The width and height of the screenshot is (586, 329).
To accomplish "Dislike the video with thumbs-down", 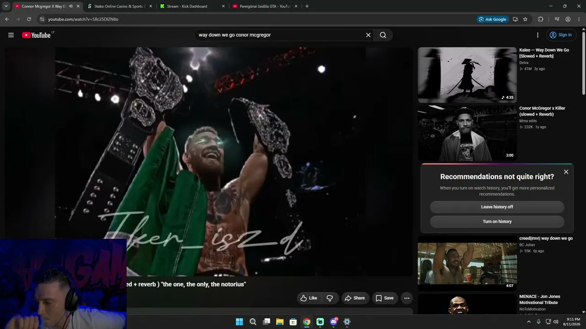I will pos(330,298).
